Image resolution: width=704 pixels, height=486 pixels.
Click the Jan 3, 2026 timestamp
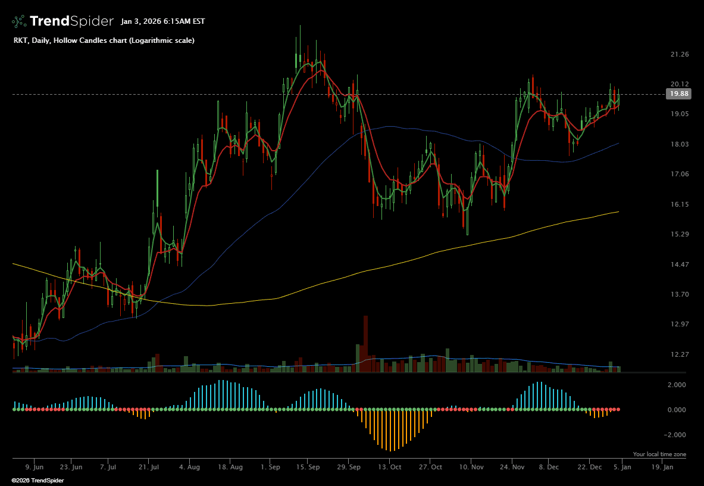click(162, 21)
